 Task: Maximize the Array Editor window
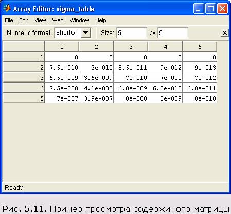click(x=210, y=8)
